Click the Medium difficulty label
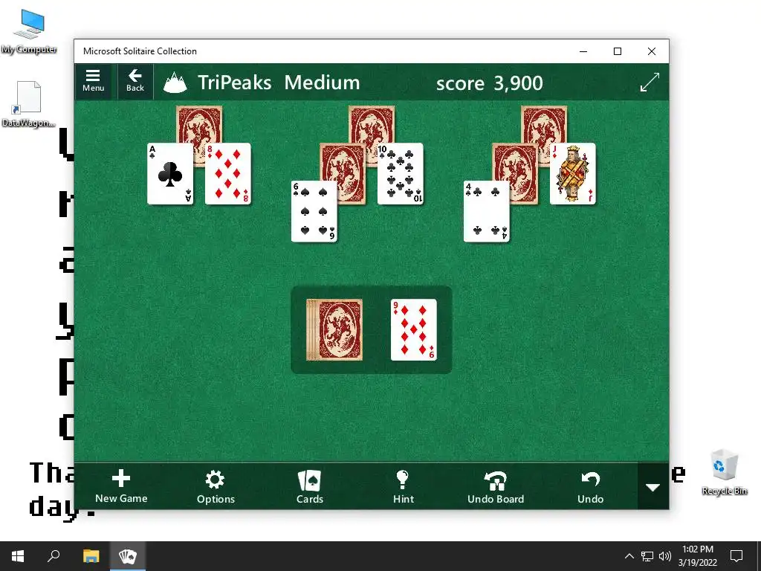 pos(322,83)
